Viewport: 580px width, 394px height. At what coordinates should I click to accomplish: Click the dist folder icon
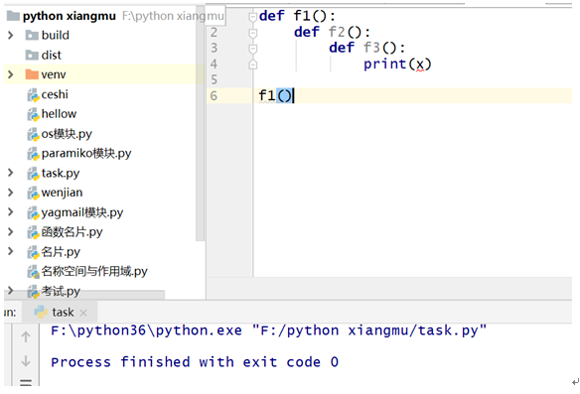pyautogui.click(x=32, y=55)
